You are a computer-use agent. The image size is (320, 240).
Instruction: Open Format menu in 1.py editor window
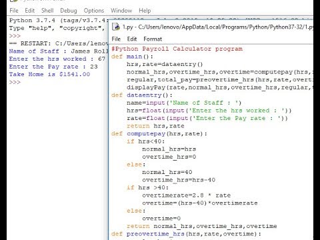[x=153, y=39]
